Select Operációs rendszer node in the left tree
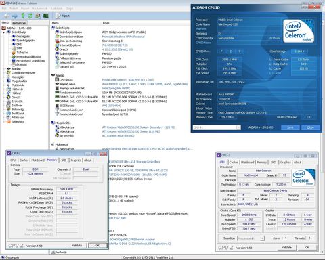 tap(23, 72)
